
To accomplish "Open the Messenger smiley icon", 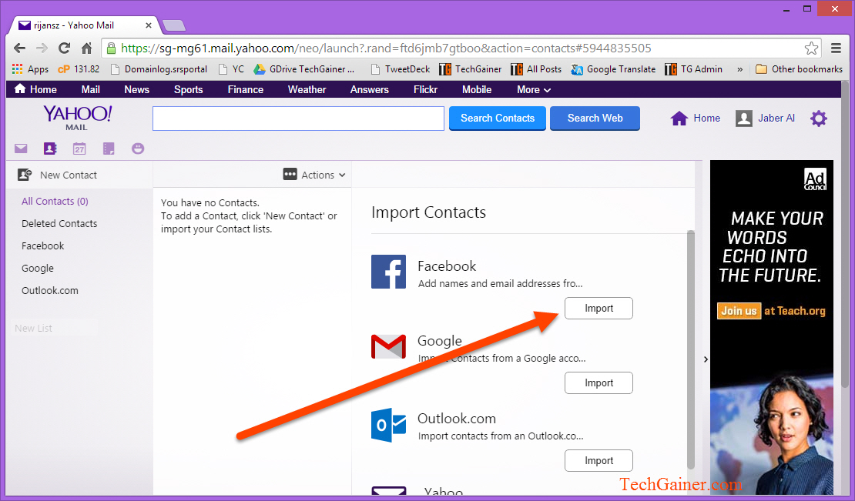I will [138, 148].
